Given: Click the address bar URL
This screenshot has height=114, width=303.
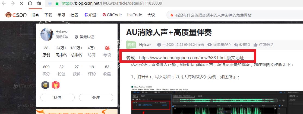Looking at the screenshot, I should (112, 3).
